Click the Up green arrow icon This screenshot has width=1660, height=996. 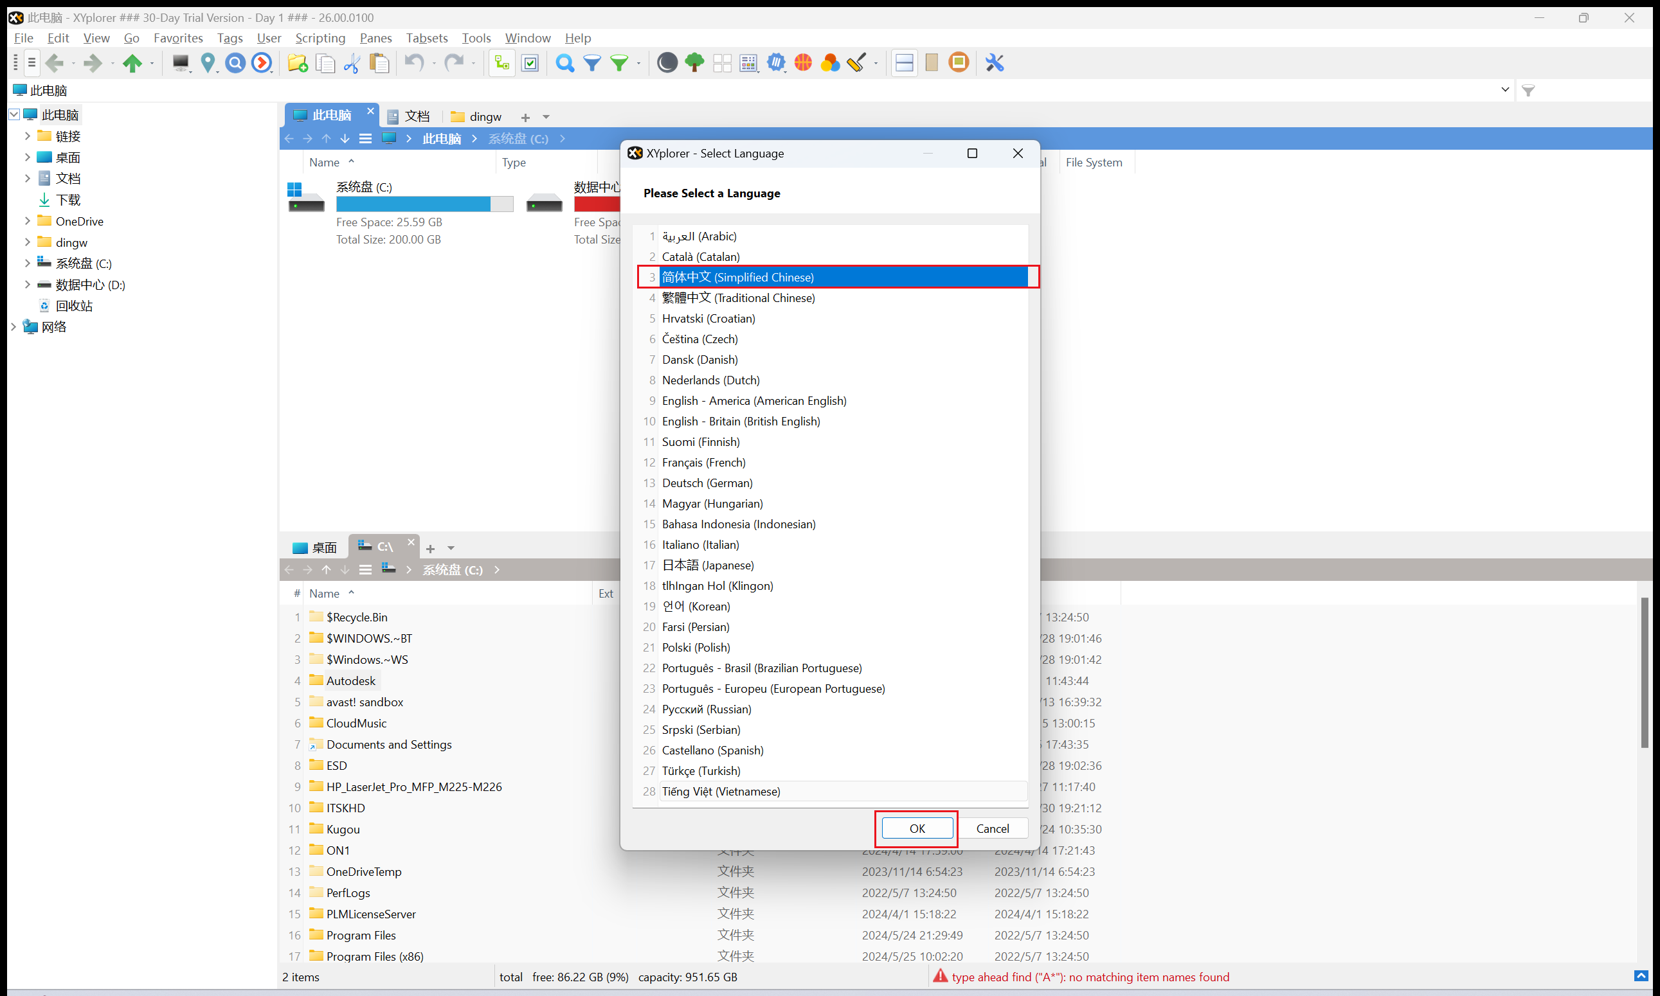(x=132, y=63)
